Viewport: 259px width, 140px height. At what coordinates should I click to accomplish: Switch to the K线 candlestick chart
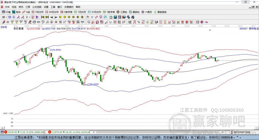[26, 12]
